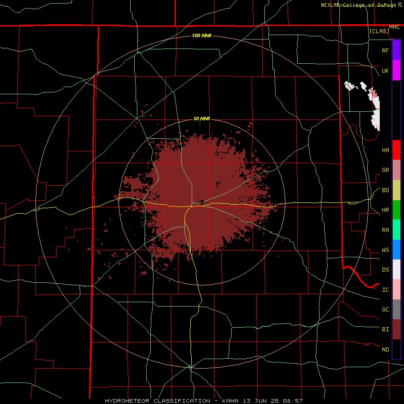Click the 'BI' legend label
This screenshot has width=404, height=404.
pyautogui.click(x=385, y=329)
